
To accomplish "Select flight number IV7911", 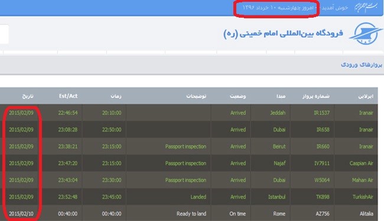I will (322, 163).
